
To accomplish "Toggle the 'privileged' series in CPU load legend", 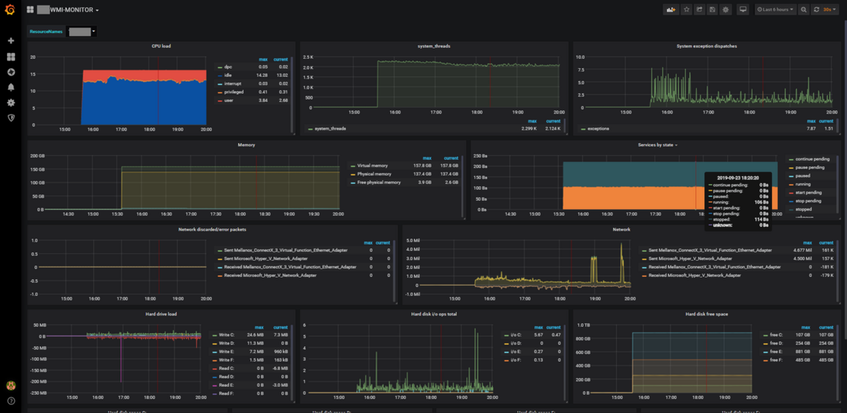I will click(234, 92).
